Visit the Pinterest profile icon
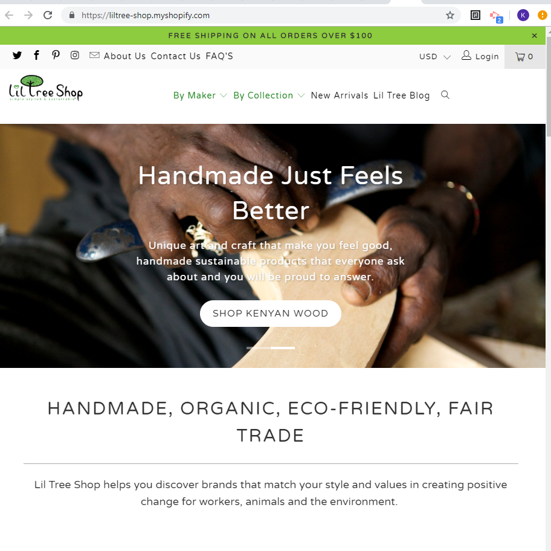 coord(56,55)
